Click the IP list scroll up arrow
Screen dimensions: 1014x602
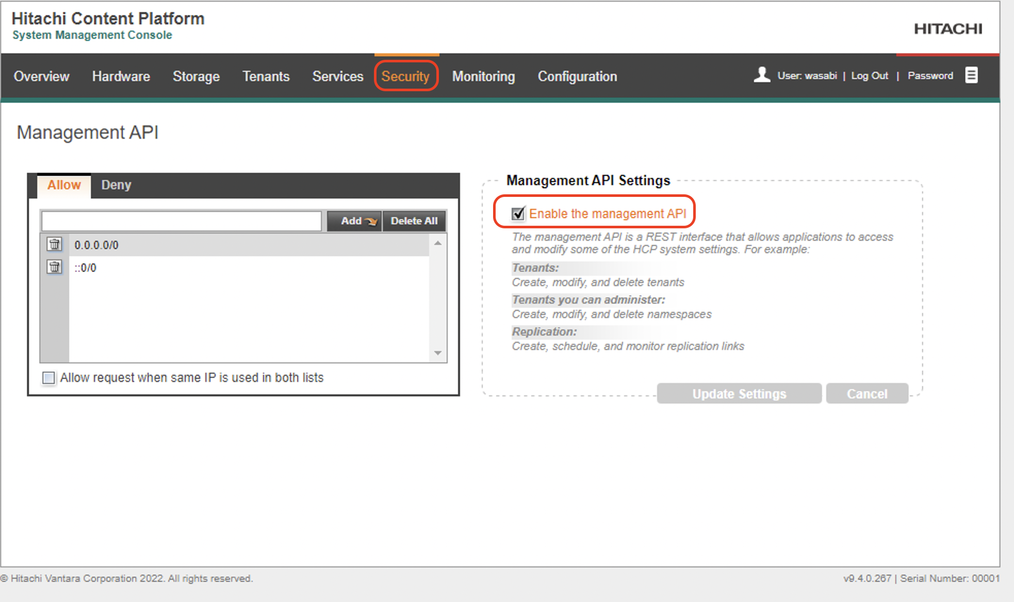pyautogui.click(x=438, y=243)
